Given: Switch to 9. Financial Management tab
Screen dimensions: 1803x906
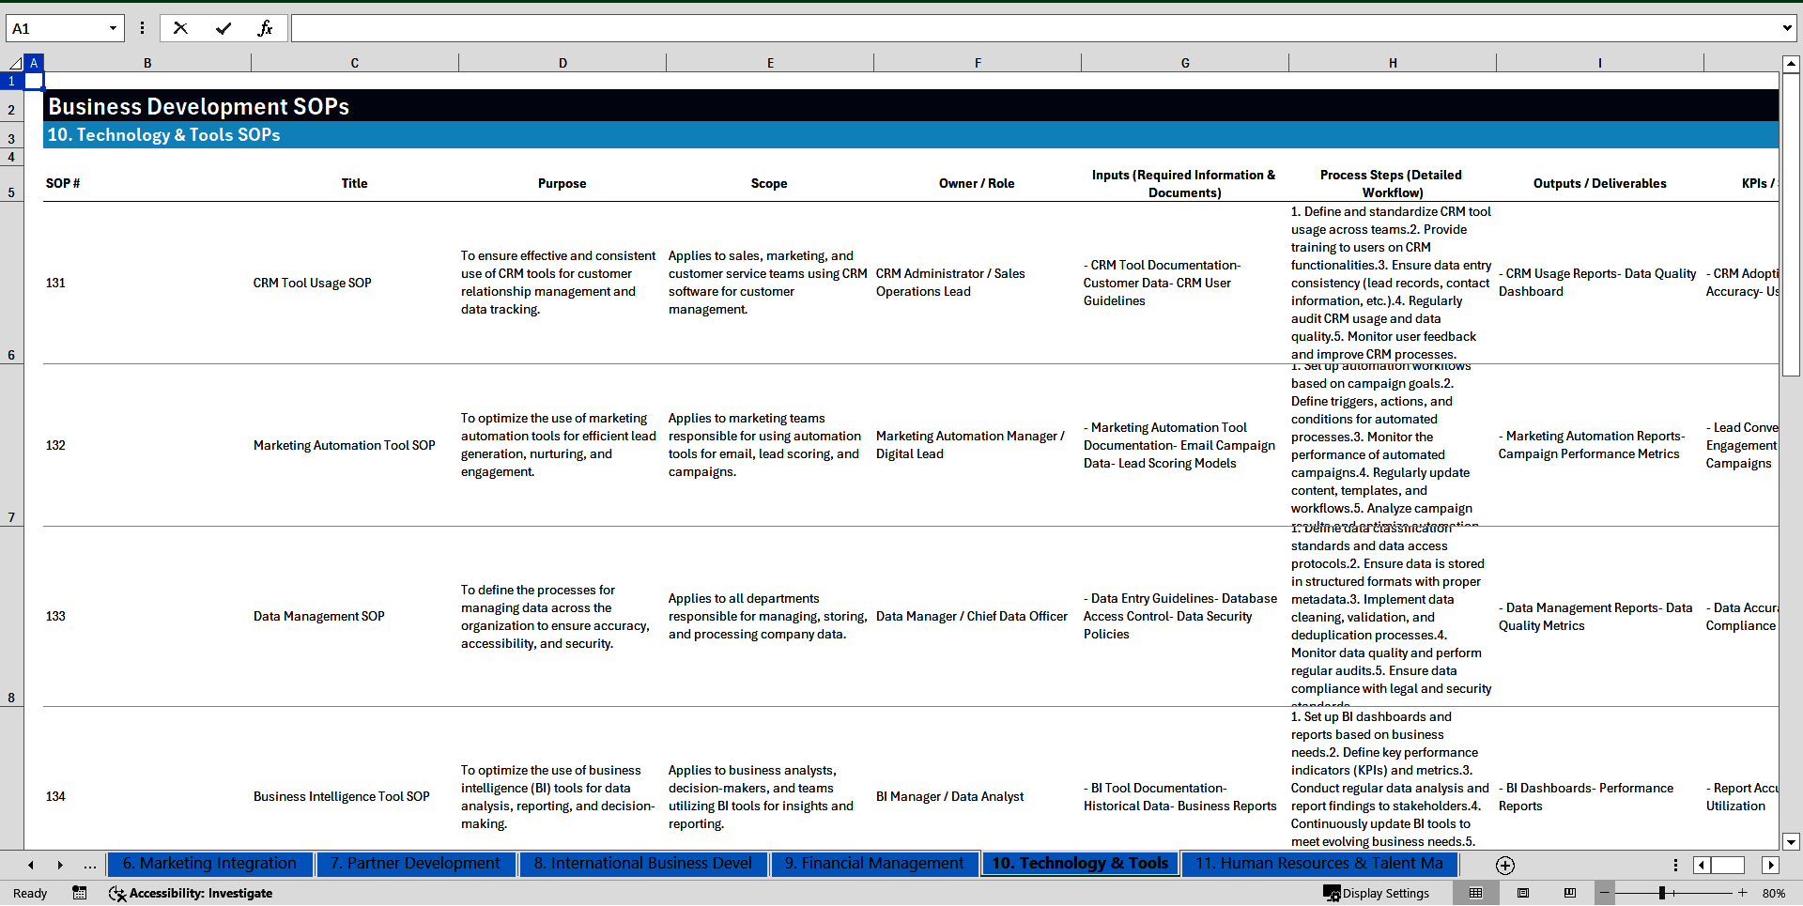Looking at the screenshot, I should coord(874,864).
